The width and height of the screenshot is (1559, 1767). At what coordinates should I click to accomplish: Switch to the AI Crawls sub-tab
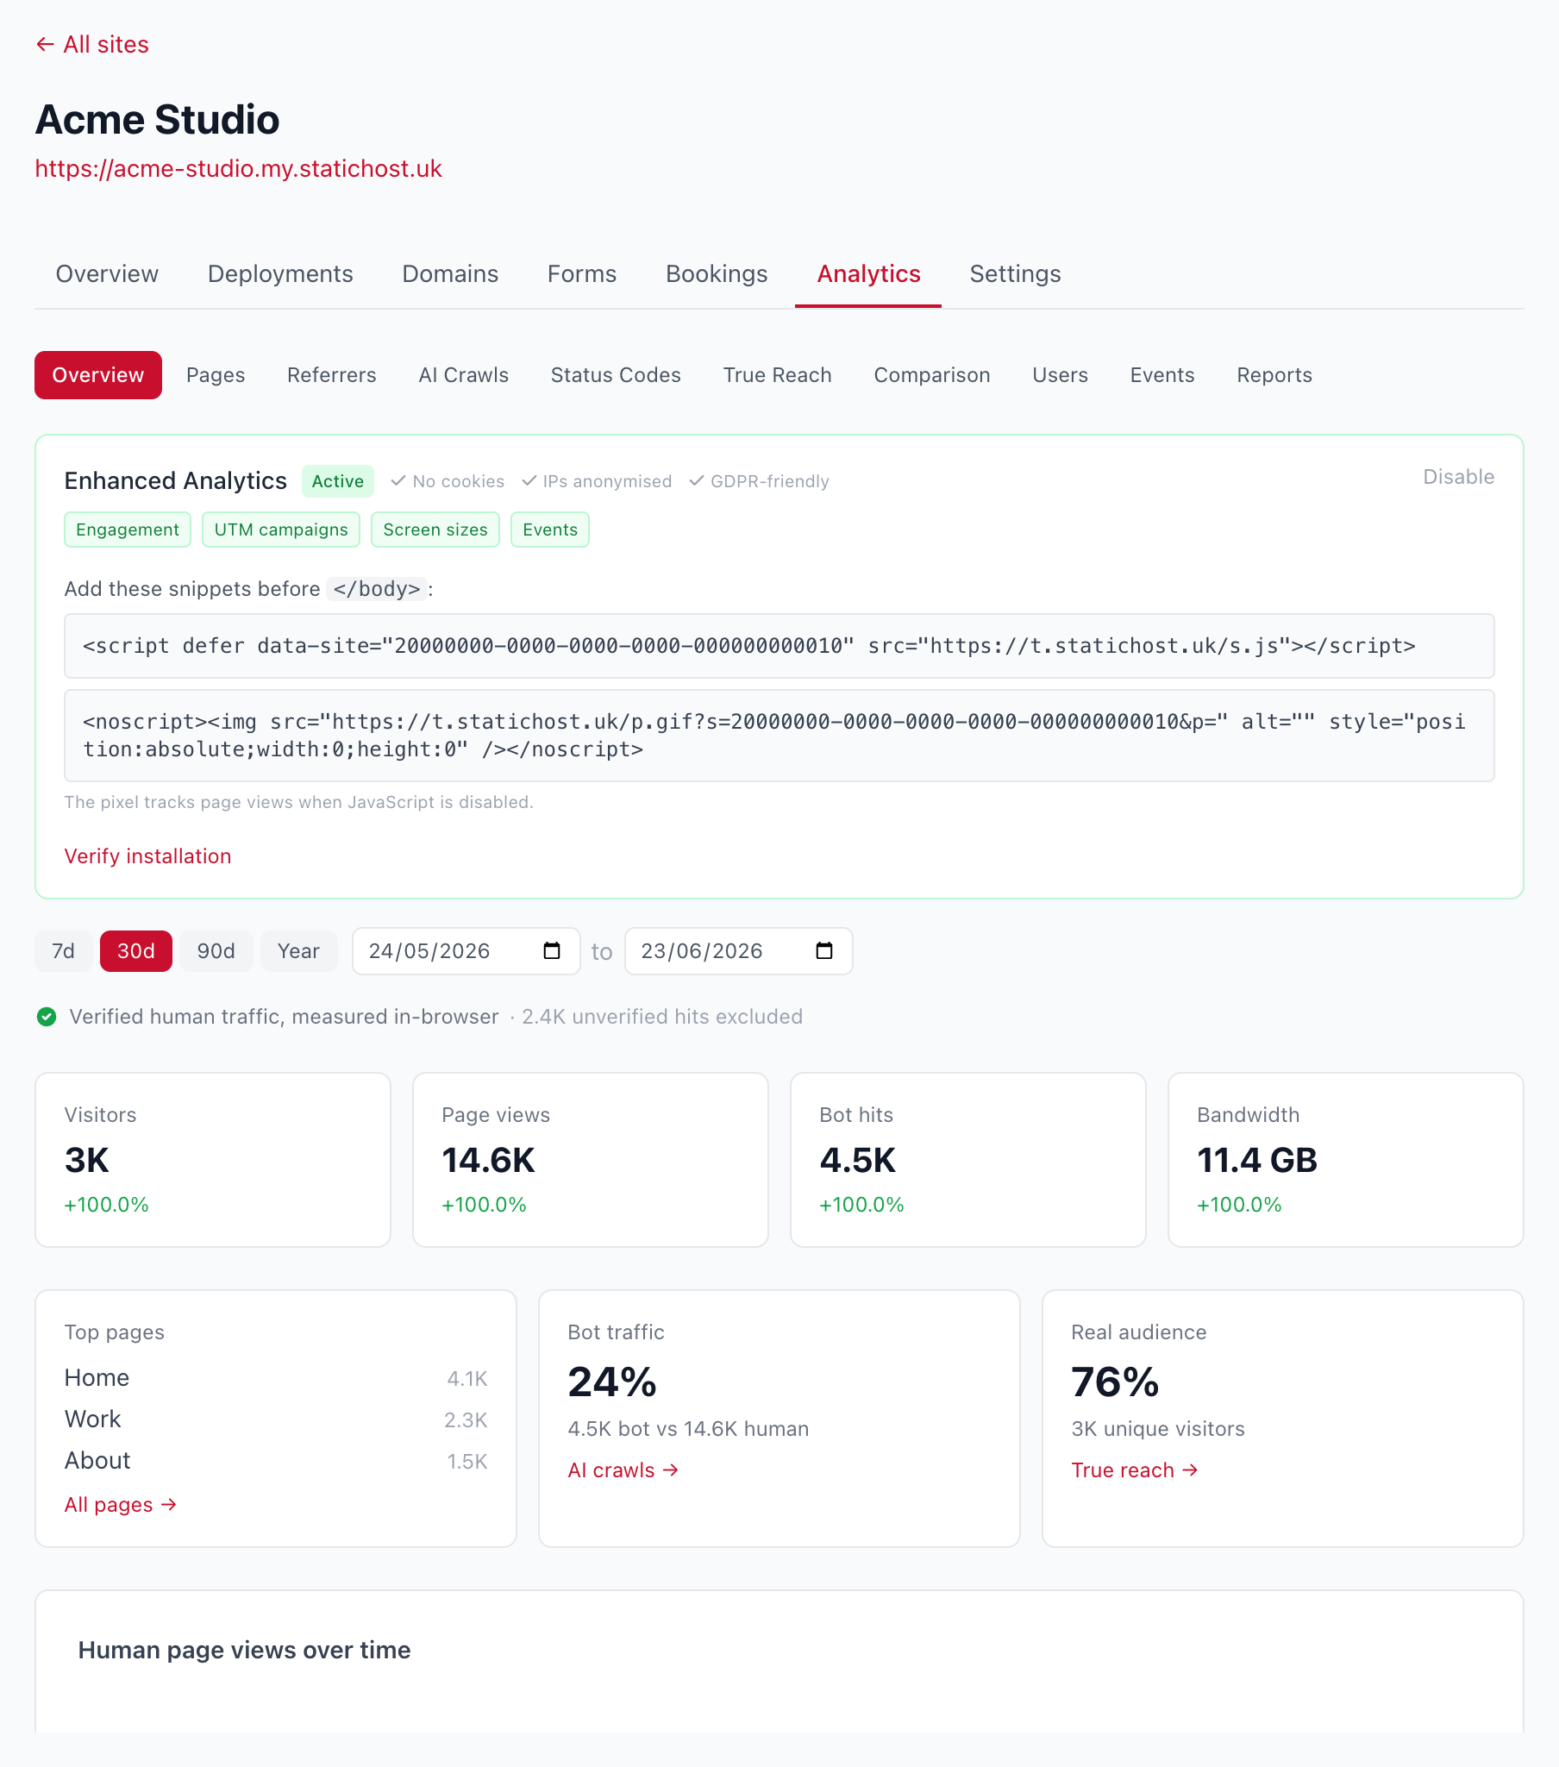tap(463, 375)
